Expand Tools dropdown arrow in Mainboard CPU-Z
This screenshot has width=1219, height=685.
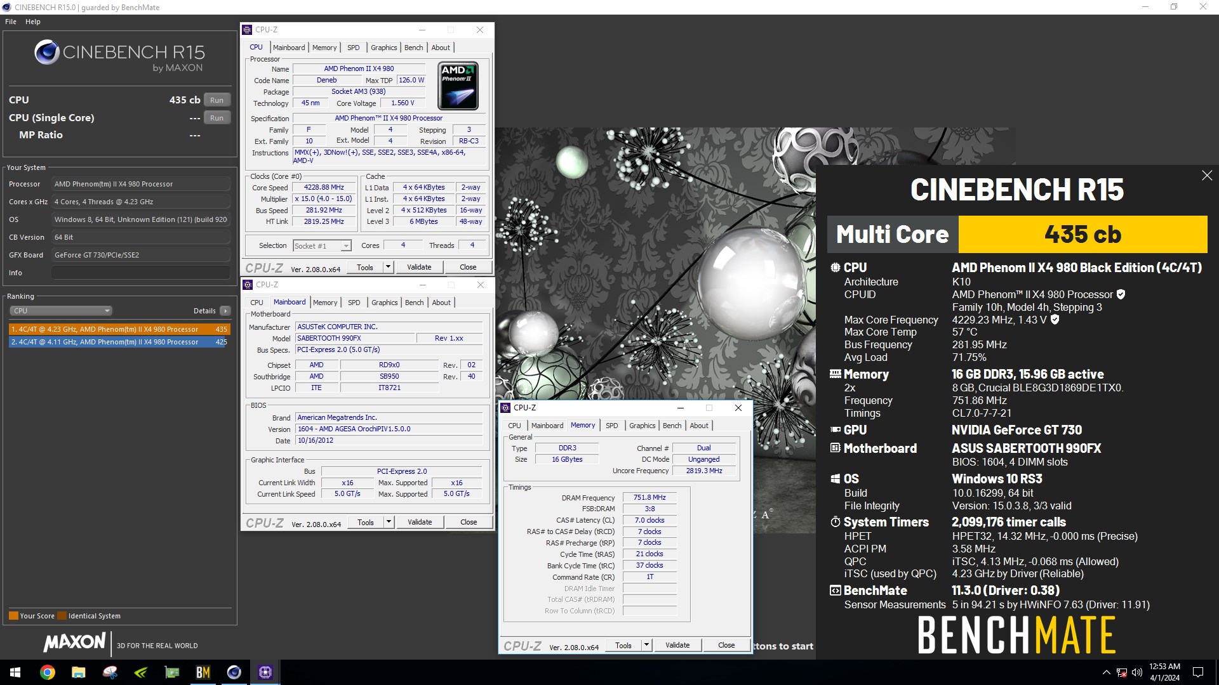tap(389, 522)
